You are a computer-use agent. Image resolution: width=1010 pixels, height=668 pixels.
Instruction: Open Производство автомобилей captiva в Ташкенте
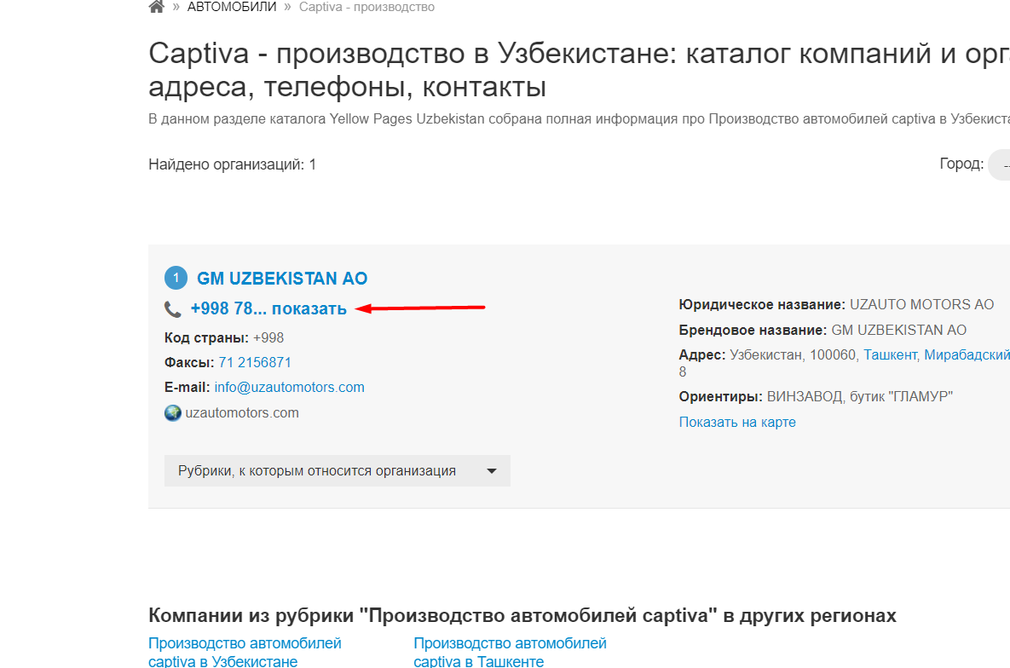tap(511, 652)
